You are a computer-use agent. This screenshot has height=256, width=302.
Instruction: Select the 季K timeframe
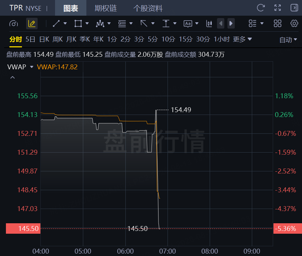[x=85, y=39]
